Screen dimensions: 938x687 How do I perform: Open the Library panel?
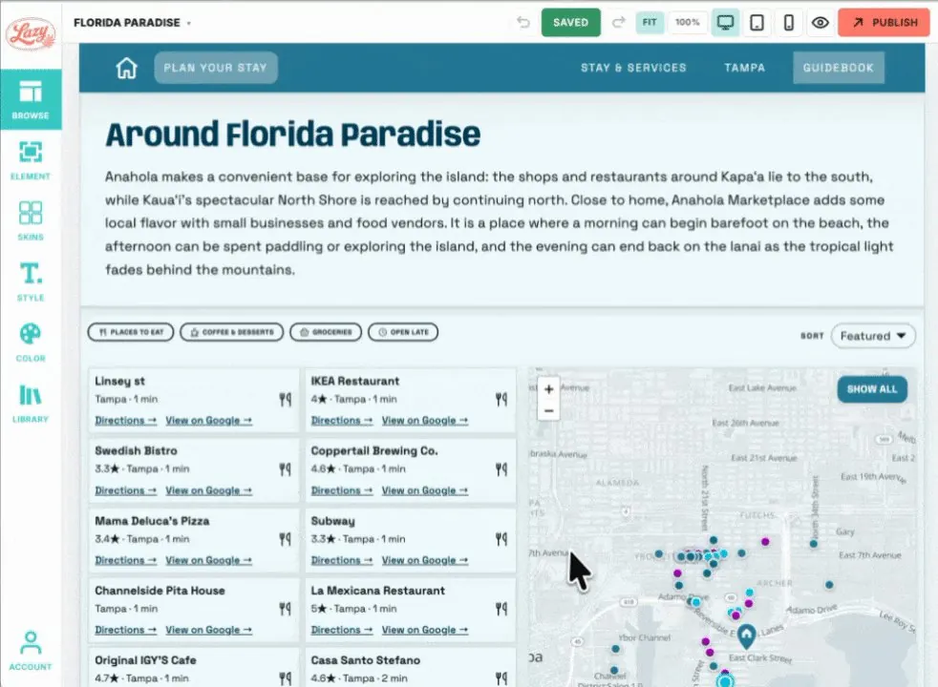click(x=31, y=403)
